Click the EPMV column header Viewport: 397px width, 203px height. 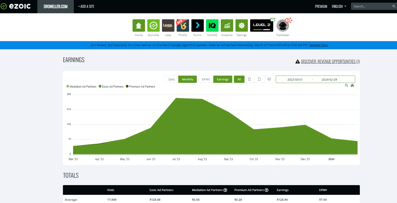coord(323,190)
